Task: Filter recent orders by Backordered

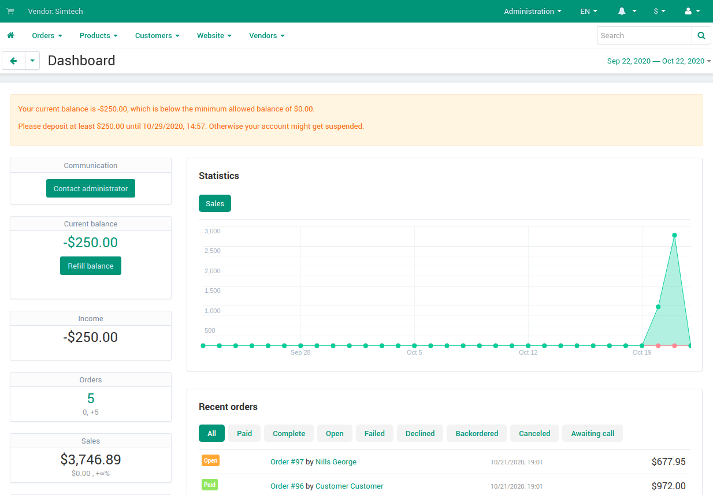Action: click(477, 433)
